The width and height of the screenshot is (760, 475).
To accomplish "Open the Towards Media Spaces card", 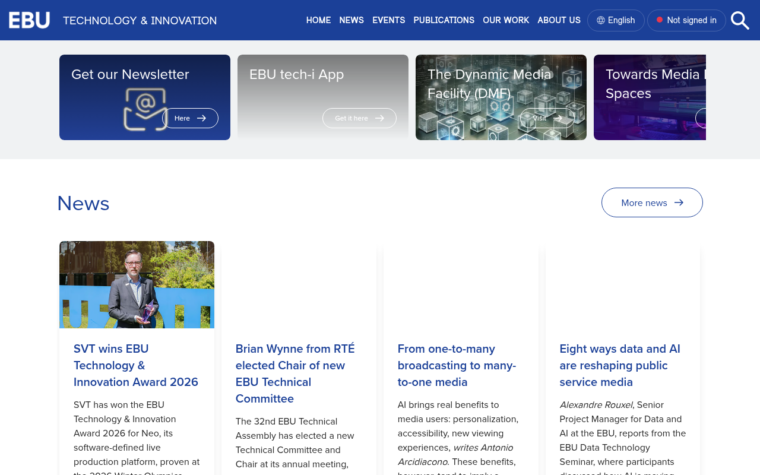I will click(650, 97).
